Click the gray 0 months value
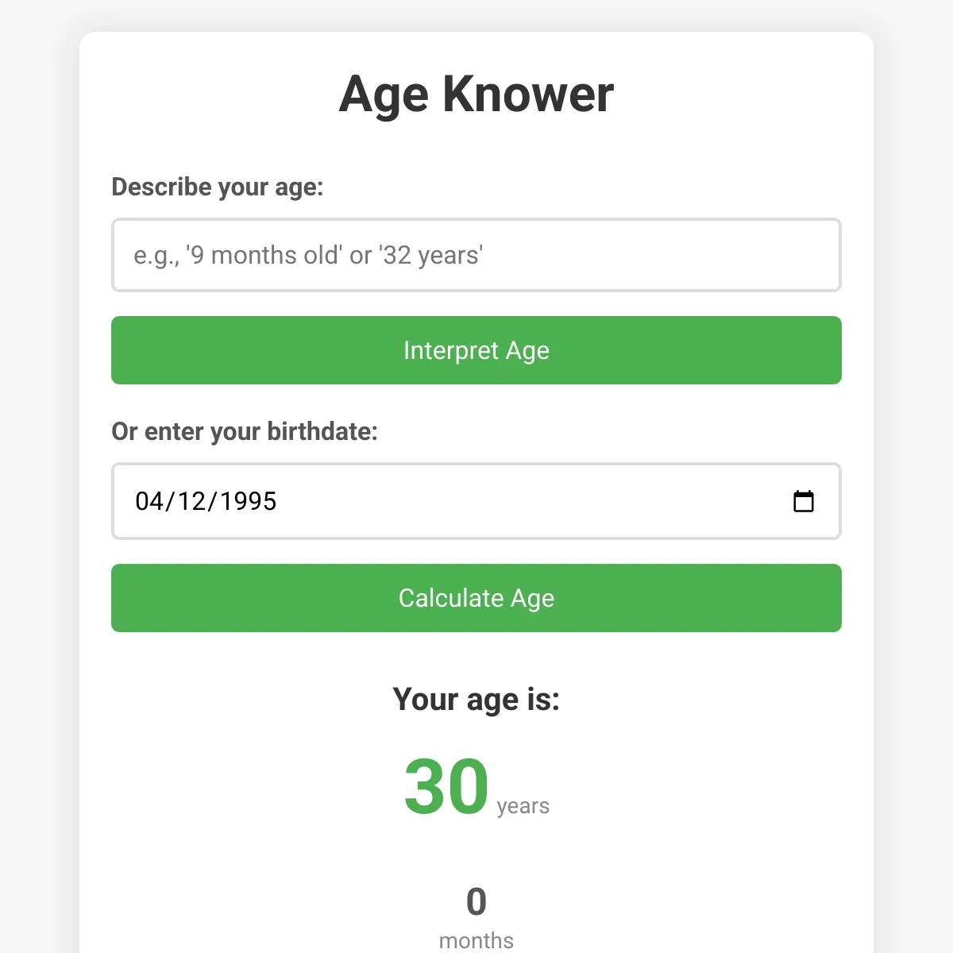The width and height of the screenshot is (953, 953). (x=476, y=901)
